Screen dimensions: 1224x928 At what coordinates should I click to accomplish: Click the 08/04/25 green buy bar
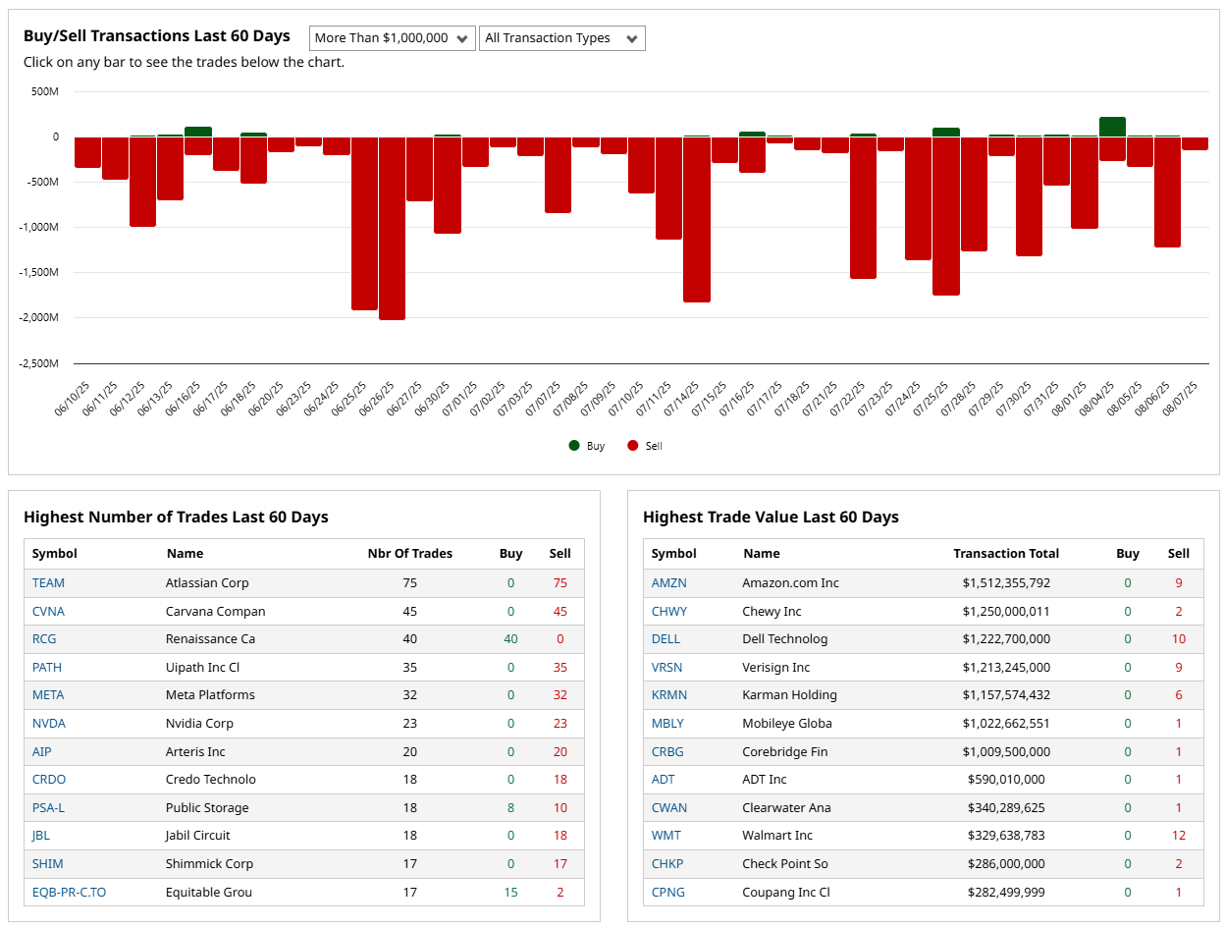click(1112, 127)
